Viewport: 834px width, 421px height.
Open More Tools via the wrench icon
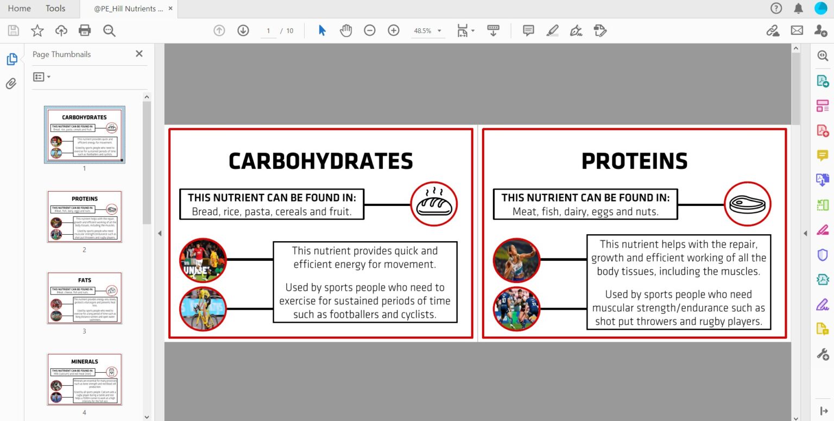tap(822, 354)
